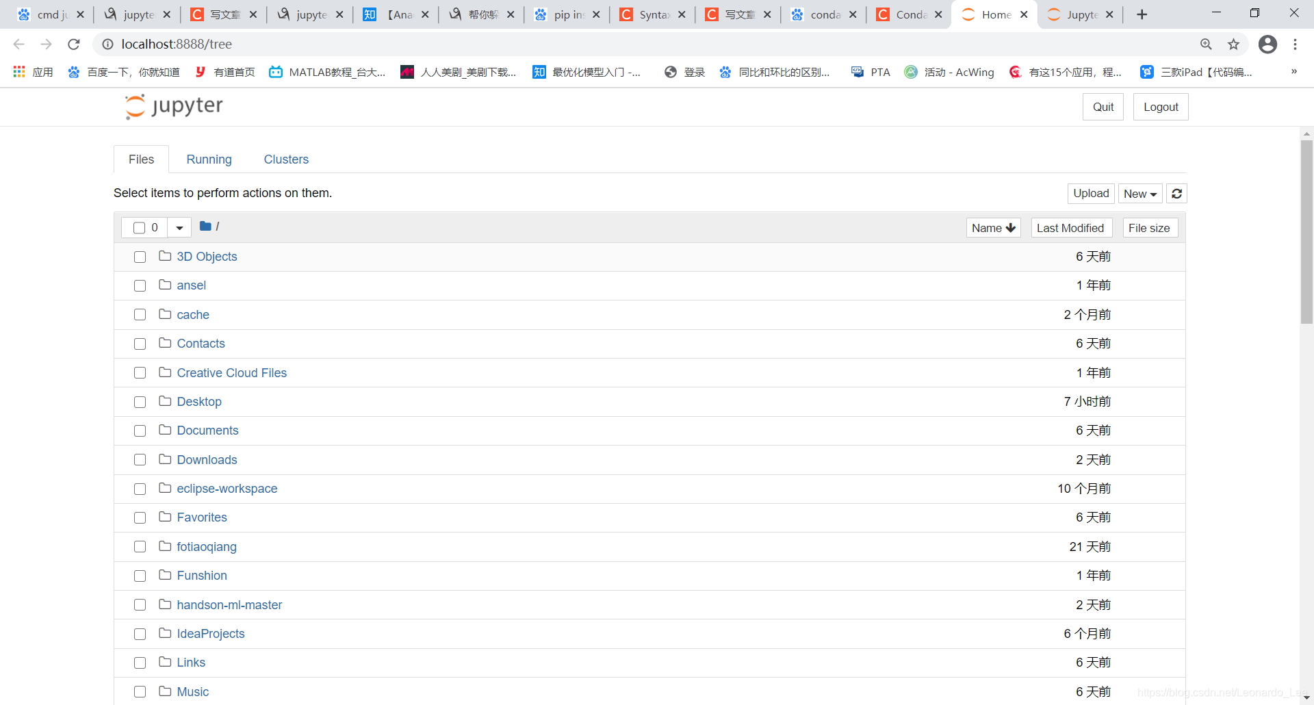Check the checkbox next to Desktop
The width and height of the screenshot is (1314, 705).
[x=140, y=402]
